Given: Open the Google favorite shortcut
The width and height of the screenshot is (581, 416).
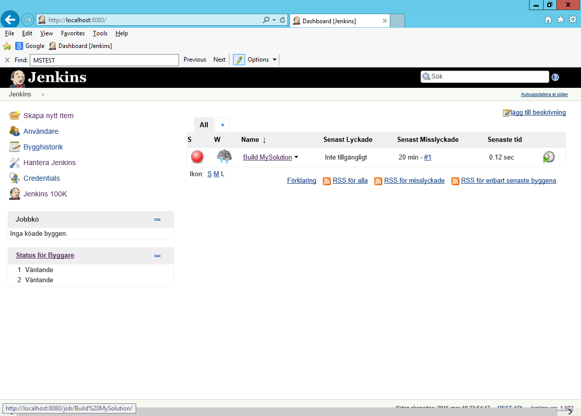Looking at the screenshot, I should coord(30,46).
